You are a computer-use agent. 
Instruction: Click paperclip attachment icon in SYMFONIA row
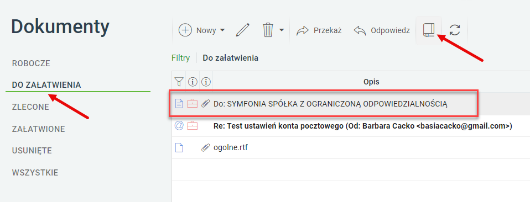click(205, 104)
